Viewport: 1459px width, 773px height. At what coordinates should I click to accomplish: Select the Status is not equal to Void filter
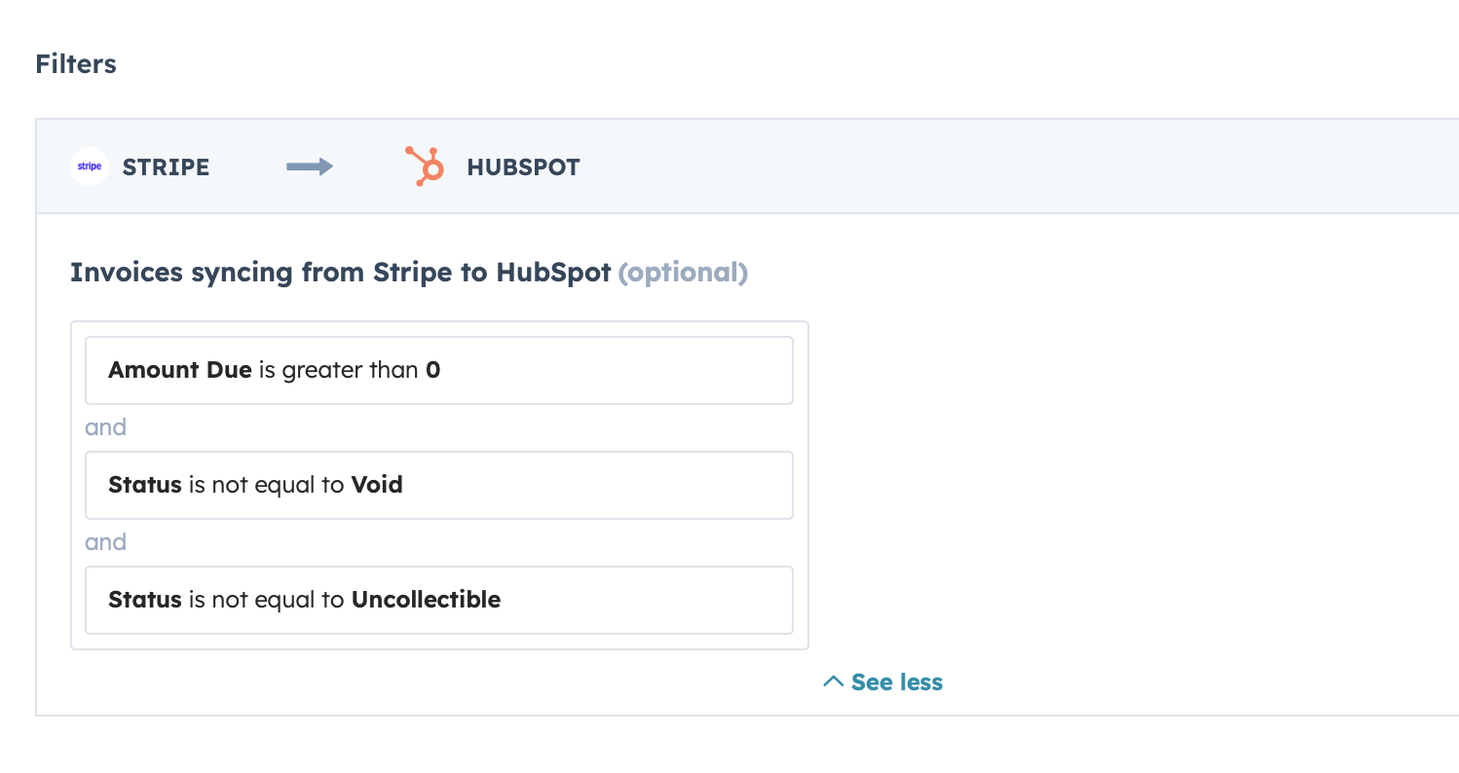pyautogui.click(x=438, y=485)
